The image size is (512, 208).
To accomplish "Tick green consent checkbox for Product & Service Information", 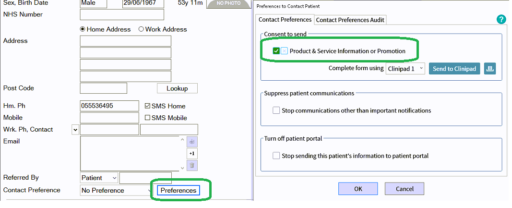I will [x=276, y=51].
